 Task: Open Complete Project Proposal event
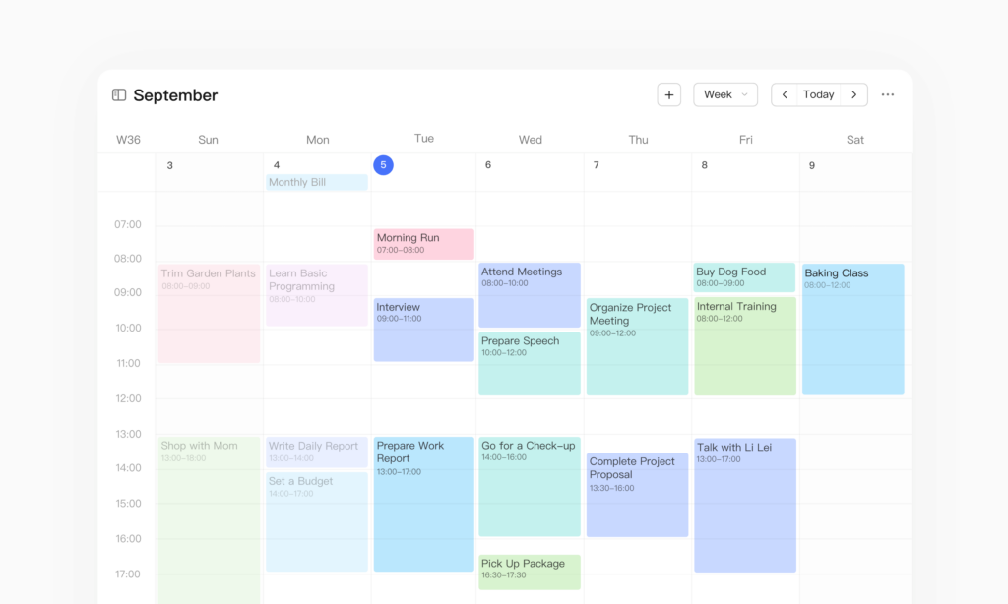coord(637,495)
